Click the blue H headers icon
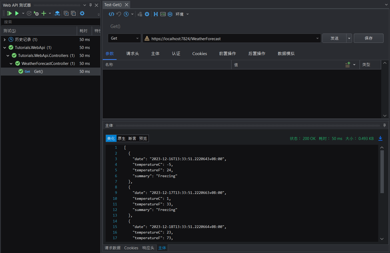The image size is (390, 253). 156,14
